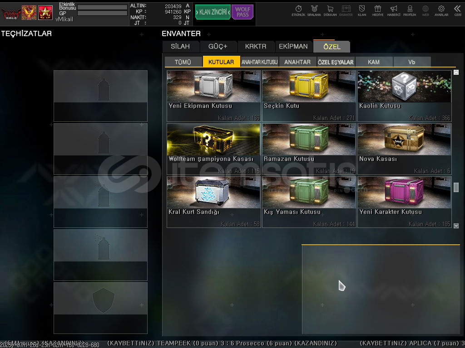Image resolution: width=465 pixels, height=348 pixels.
Task: Select the Özel tab
Action: pyautogui.click(x=332, y=47)
